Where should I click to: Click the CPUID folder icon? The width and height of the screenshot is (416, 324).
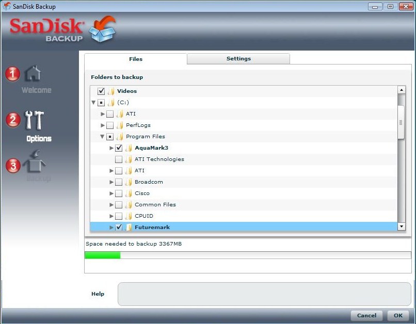[129, 216]
